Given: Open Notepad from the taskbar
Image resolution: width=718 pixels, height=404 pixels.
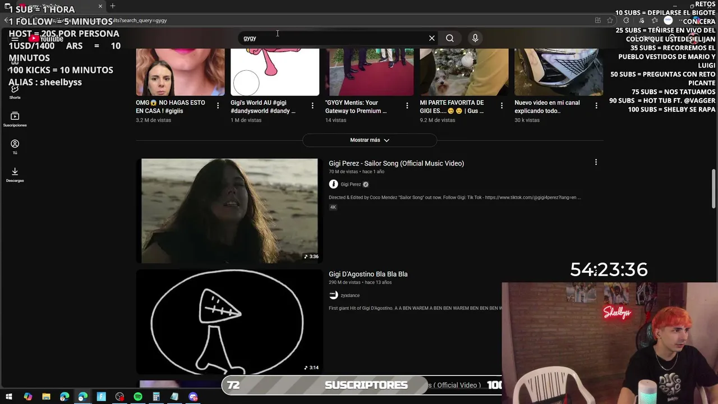Looking at the screenshot, I should 174,397.
